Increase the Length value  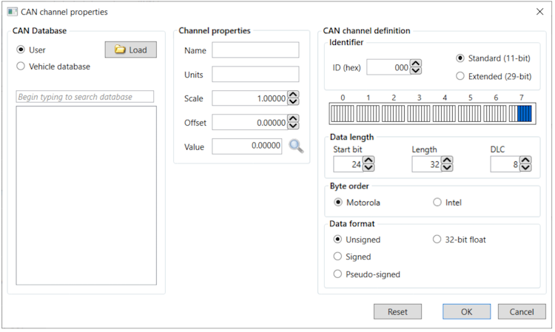tap(447, 160)
